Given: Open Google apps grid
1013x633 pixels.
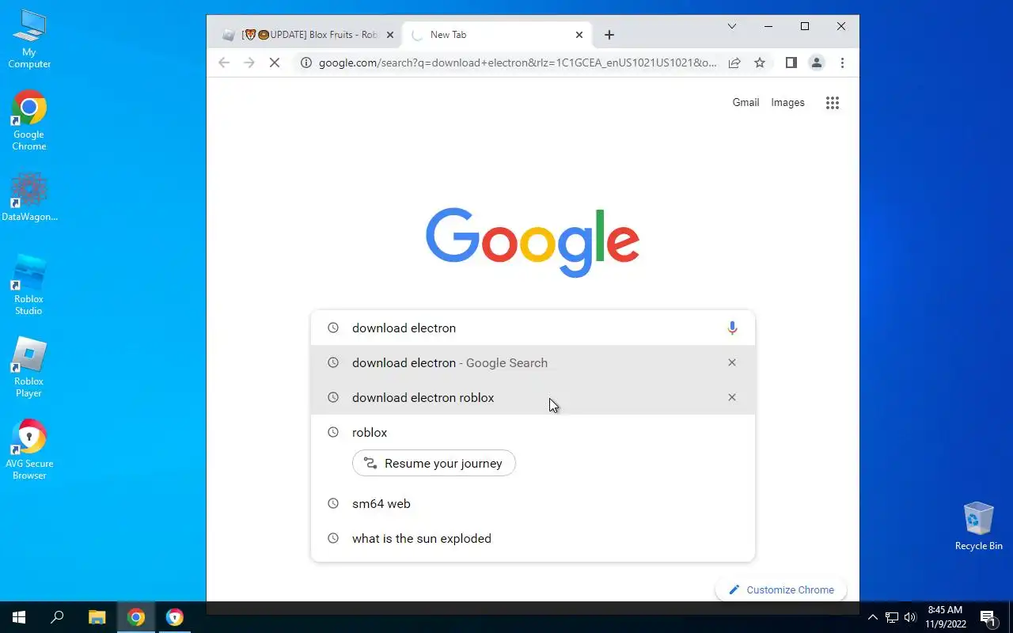Looking at the screenshot, I should tap(833, 103).
